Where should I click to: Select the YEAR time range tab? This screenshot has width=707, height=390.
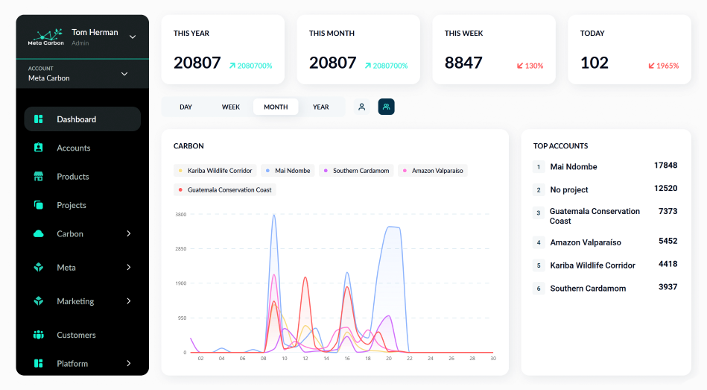320,107
